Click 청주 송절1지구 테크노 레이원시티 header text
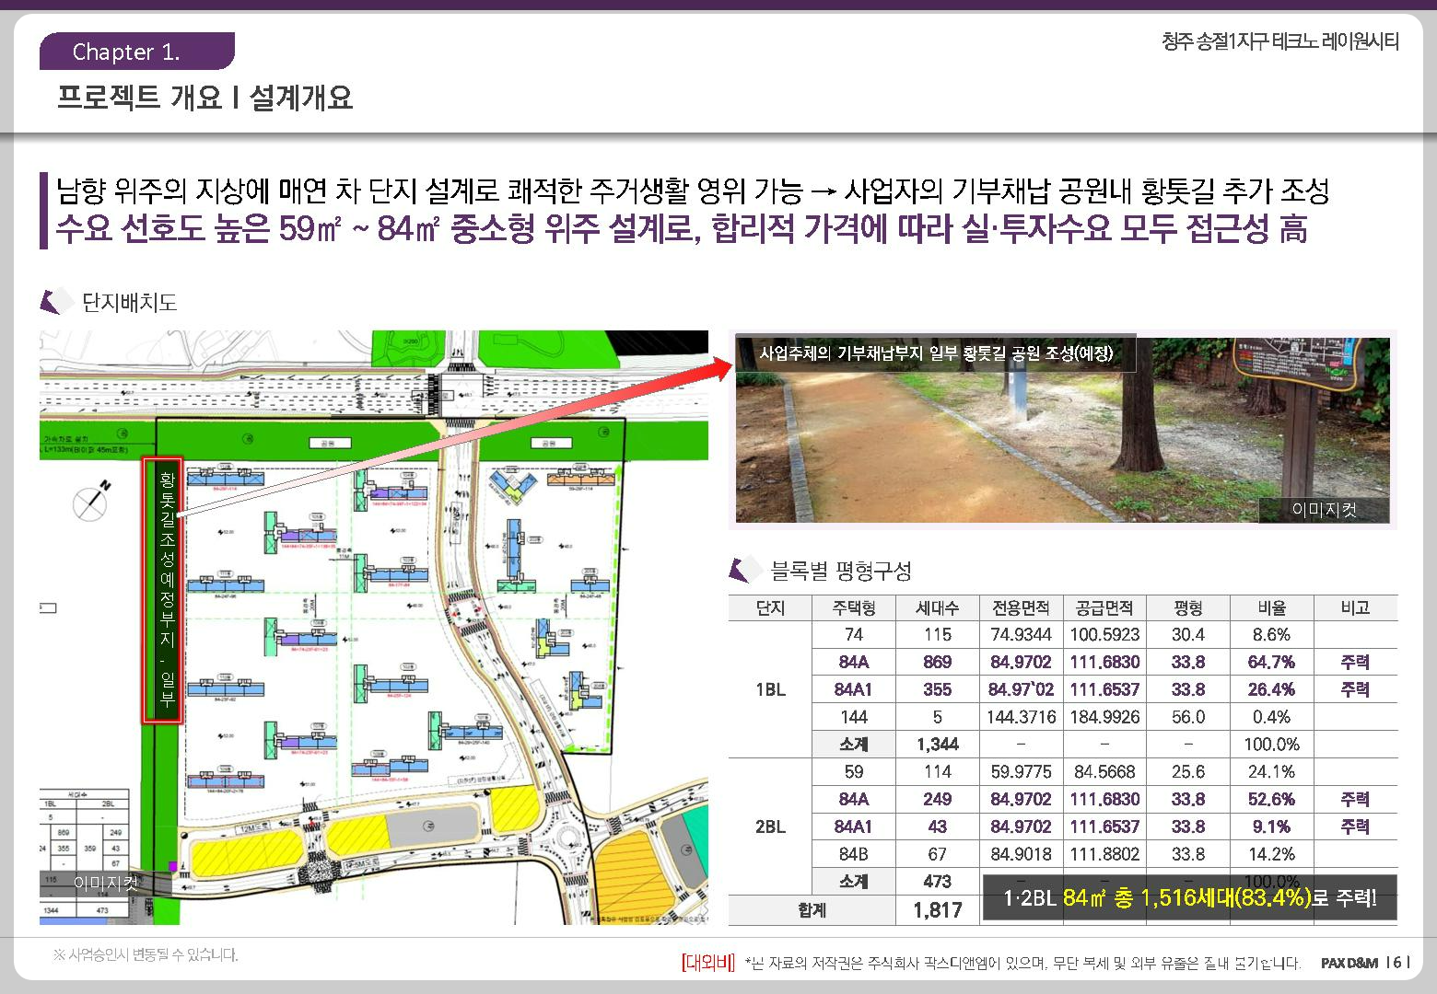 [x=1280, y=41]
